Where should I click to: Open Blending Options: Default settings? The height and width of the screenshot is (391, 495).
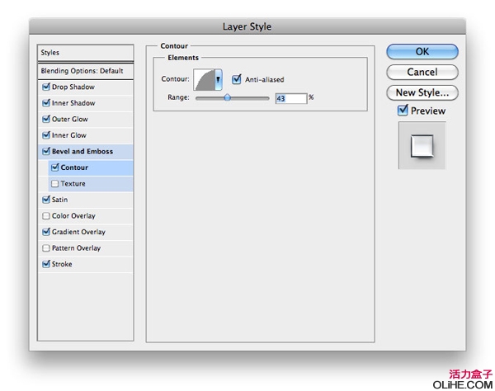tap(85, 71)
